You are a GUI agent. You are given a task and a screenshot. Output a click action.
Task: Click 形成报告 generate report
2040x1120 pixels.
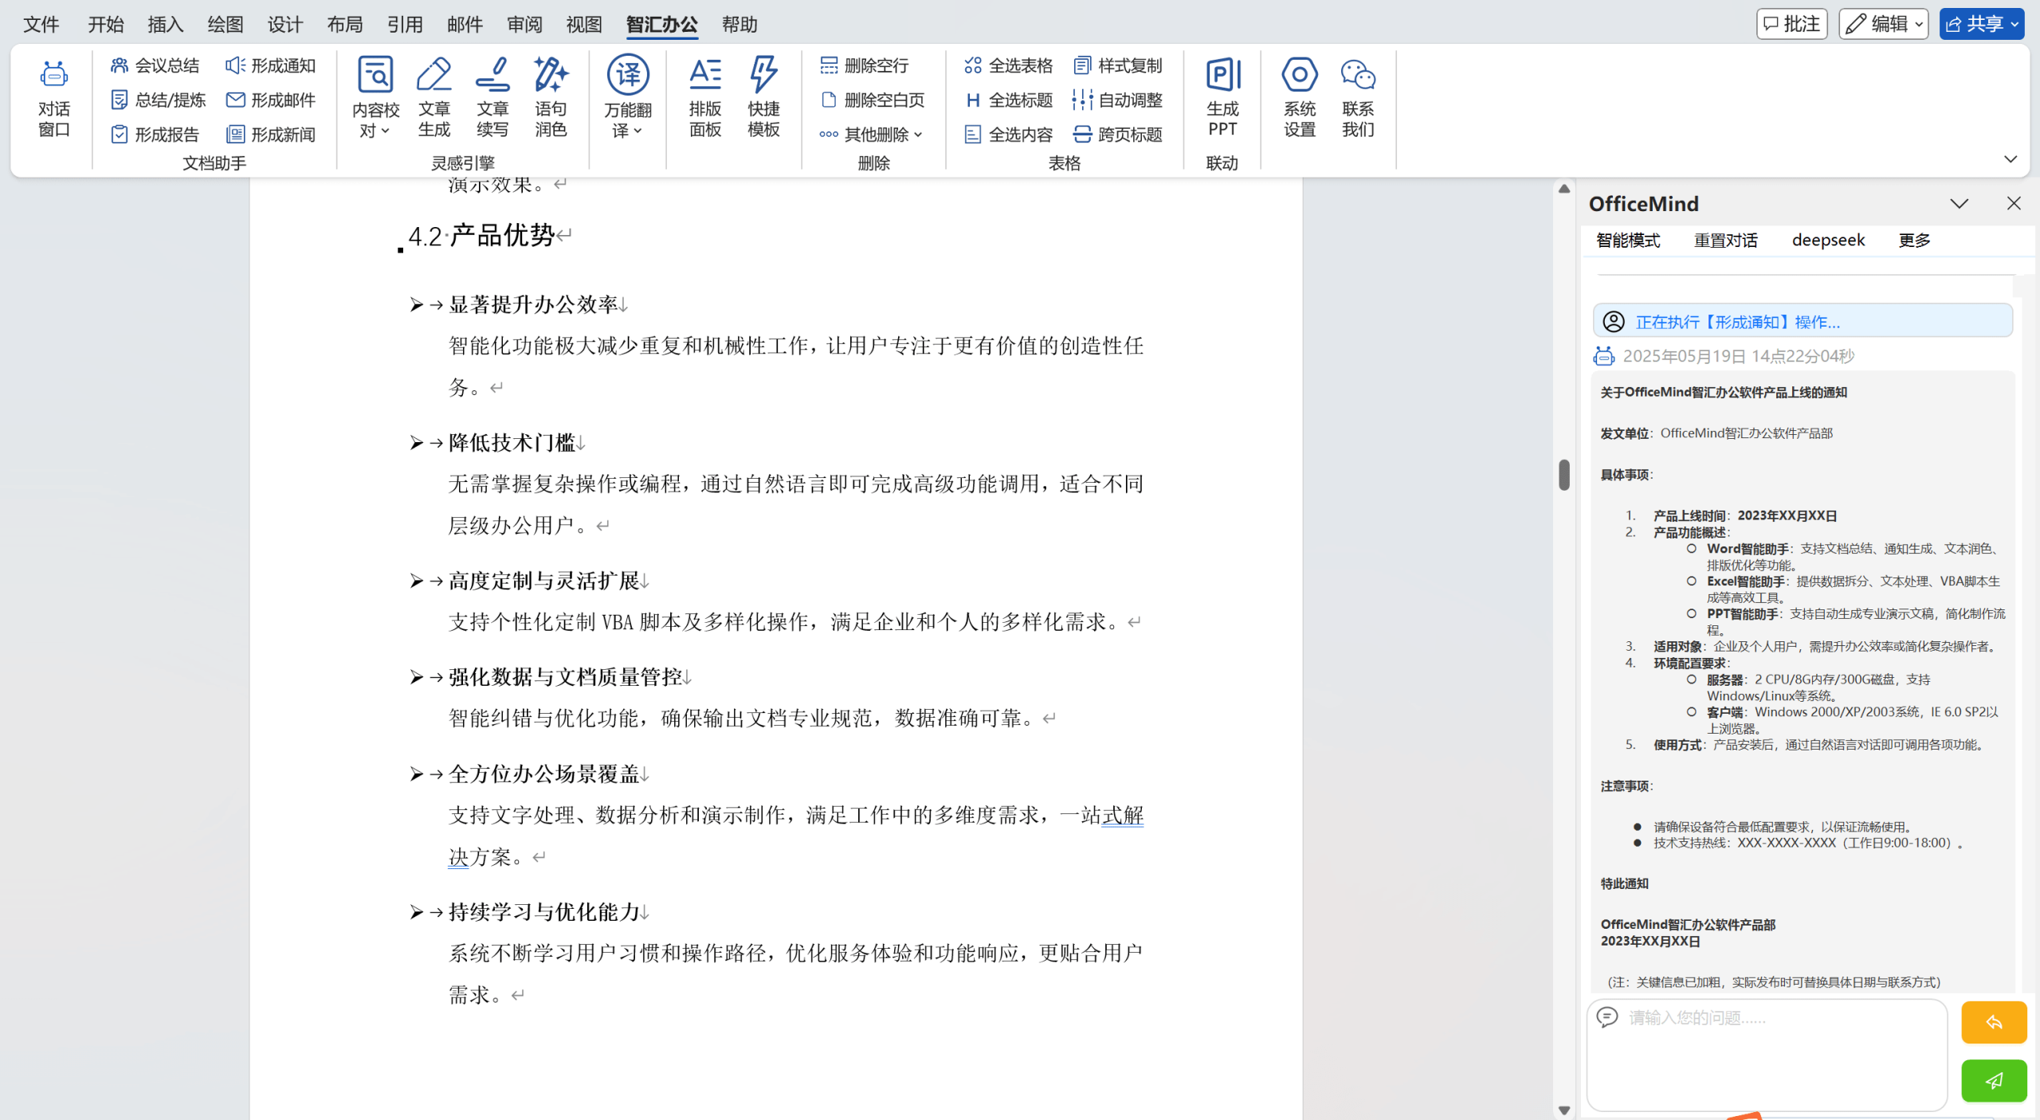pos(155,135)
